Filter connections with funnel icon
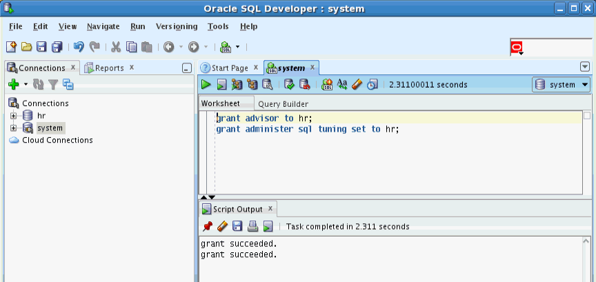 point(53,84)
